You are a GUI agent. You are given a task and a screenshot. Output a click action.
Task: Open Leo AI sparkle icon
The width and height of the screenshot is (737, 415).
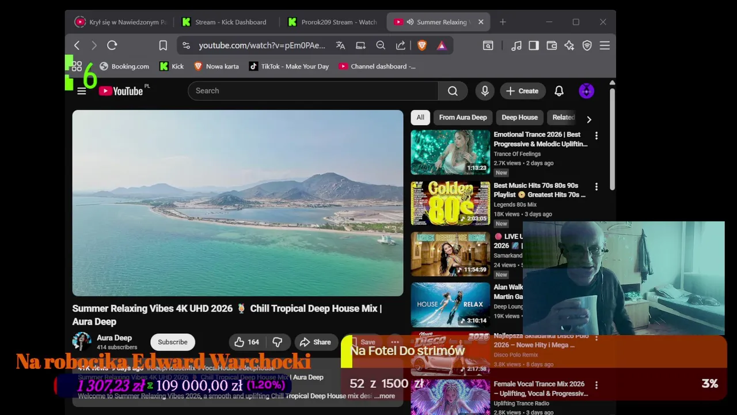(569, 46)
